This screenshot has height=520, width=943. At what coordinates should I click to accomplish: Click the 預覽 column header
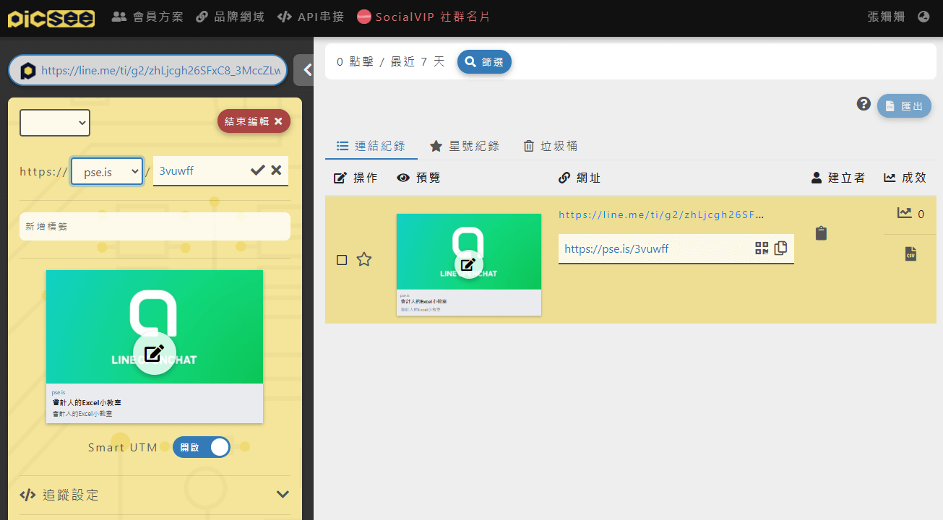[x=419, y=178]
